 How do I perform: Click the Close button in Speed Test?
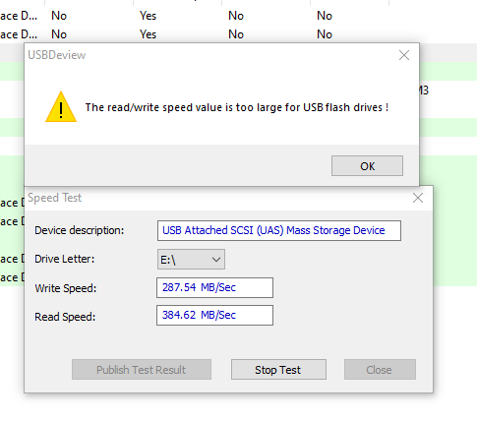point(380,370)
